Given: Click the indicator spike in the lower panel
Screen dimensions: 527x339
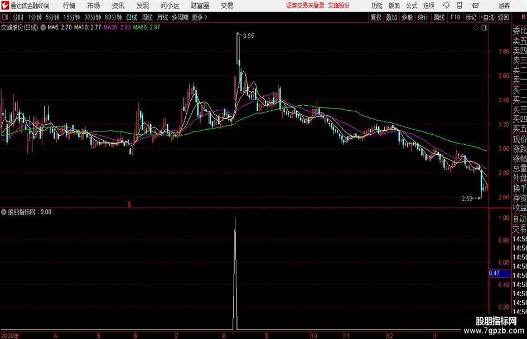Looking at the screenshot, I should coord(235,273).
